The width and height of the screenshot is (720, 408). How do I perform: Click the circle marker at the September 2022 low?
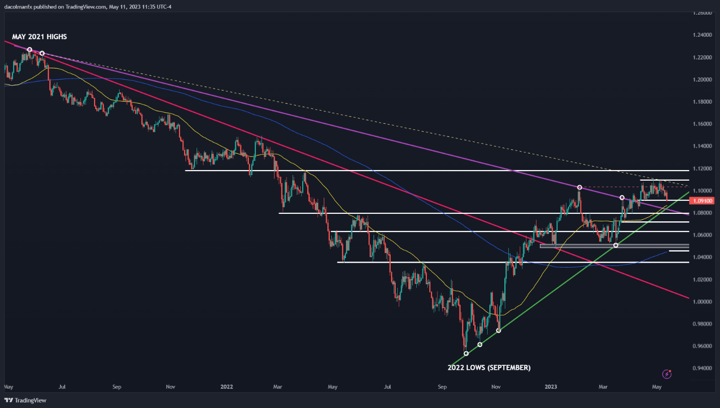click(466, 354)
